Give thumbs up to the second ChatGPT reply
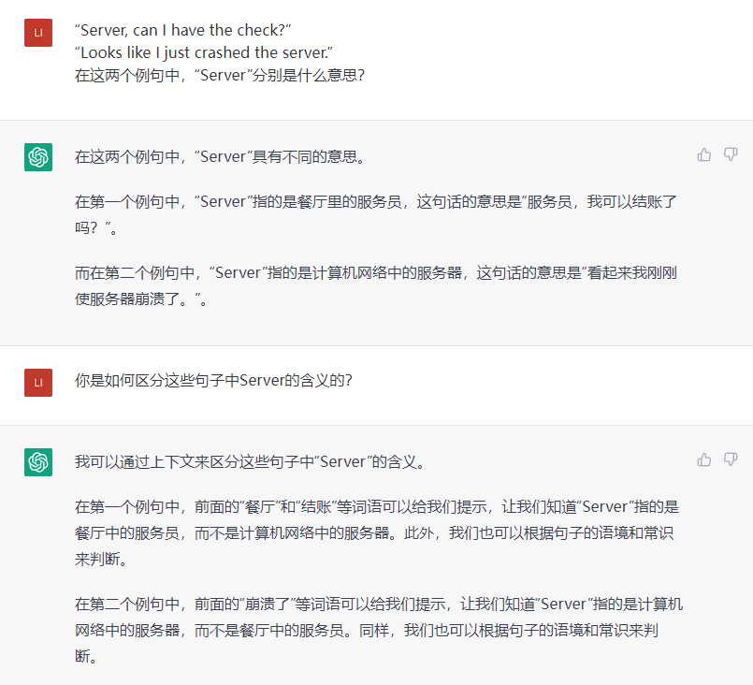 pos(704,459)
